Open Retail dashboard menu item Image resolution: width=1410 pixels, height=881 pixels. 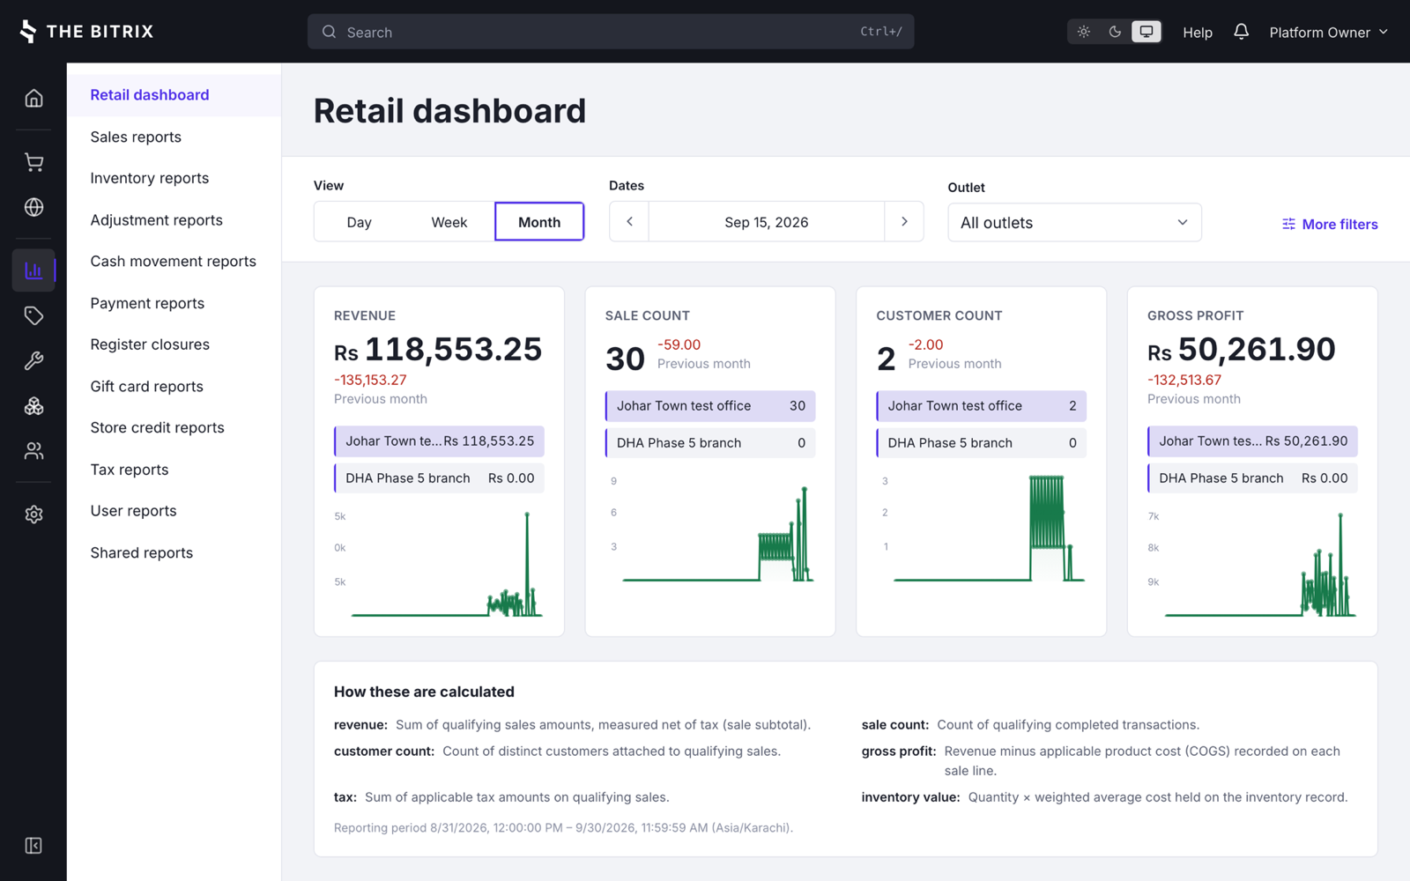[x=174, y=95]
